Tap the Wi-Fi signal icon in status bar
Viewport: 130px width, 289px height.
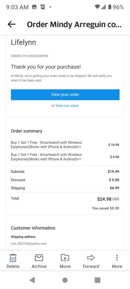tap(97, 7)
